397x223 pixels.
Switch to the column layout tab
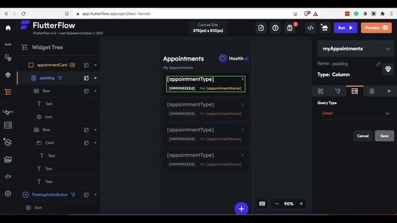(x=372, y=91)
